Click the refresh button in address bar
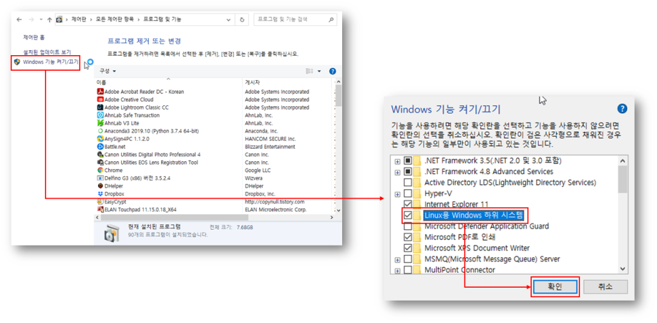The image size is (657, 323). [241, 20]
